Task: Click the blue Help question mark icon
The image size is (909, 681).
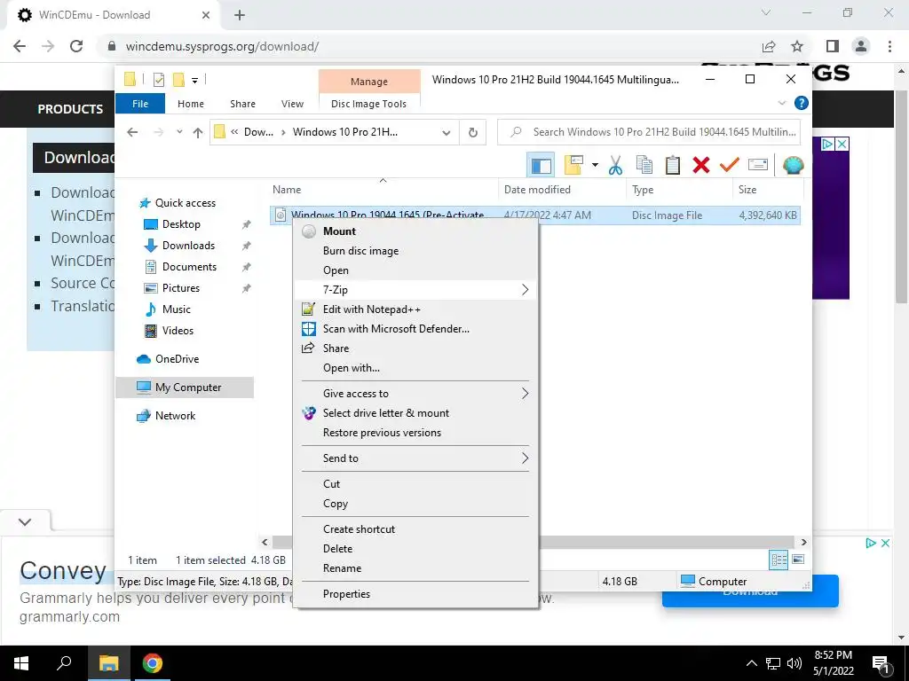Action: 802,103
